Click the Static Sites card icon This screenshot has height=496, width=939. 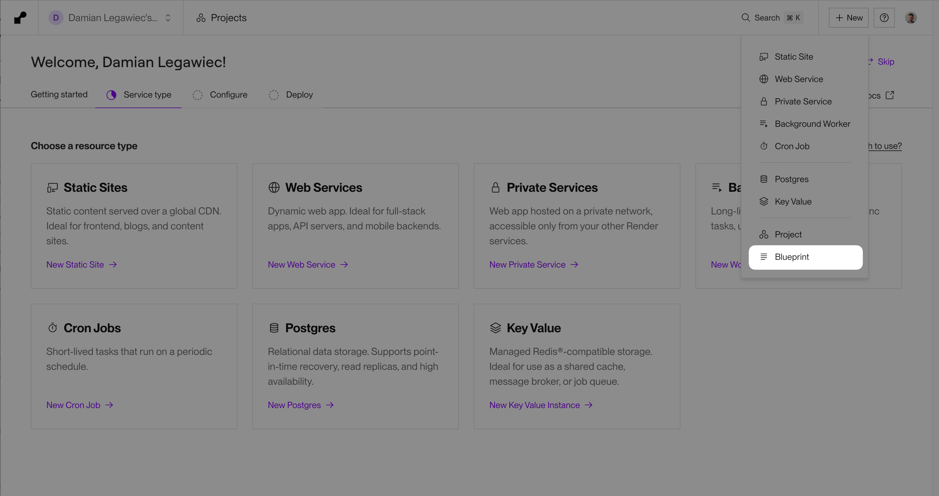coord(53,187)
